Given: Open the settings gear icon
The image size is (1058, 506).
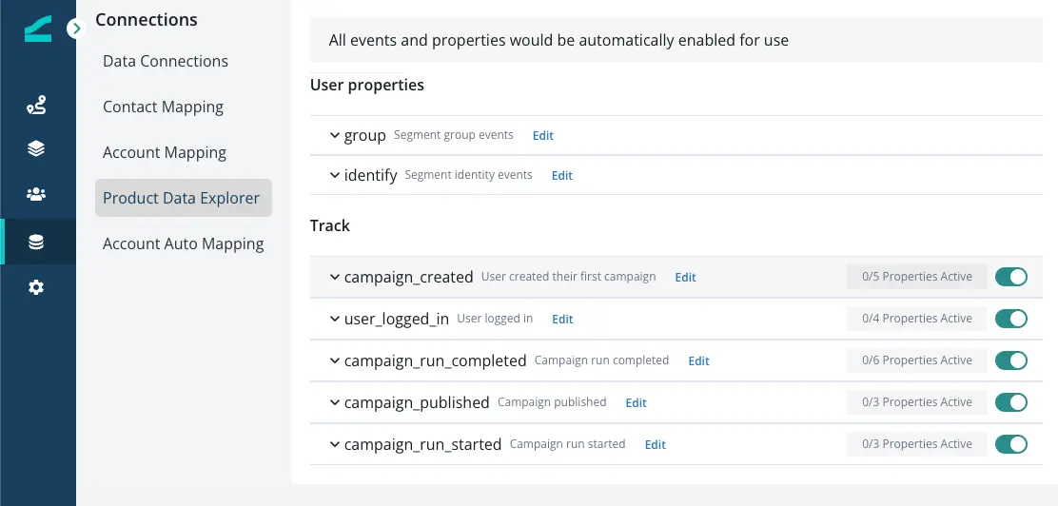Looking at the screenshot, I should click(x=36, y=287).
